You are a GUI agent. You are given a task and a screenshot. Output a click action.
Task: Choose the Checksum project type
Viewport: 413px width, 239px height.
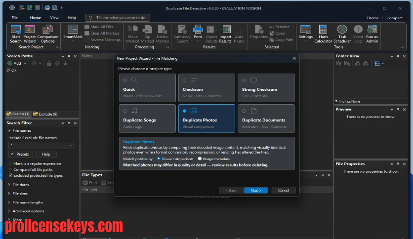(207, 88)
